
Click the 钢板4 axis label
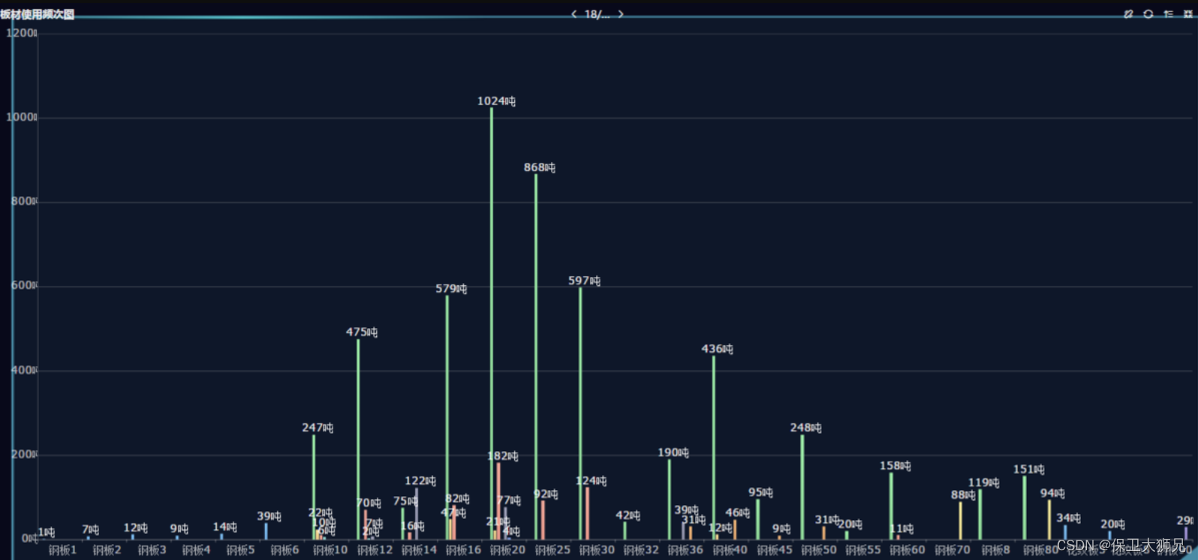click(197, 550)
